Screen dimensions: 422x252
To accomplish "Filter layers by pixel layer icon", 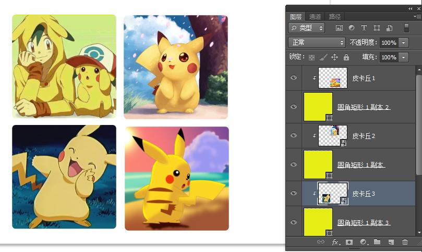I will [339, 28].
